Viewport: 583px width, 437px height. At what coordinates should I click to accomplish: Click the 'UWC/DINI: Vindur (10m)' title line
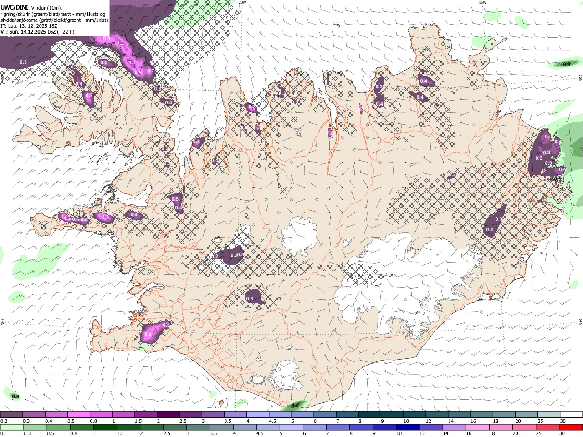click(x=31, y=7)
